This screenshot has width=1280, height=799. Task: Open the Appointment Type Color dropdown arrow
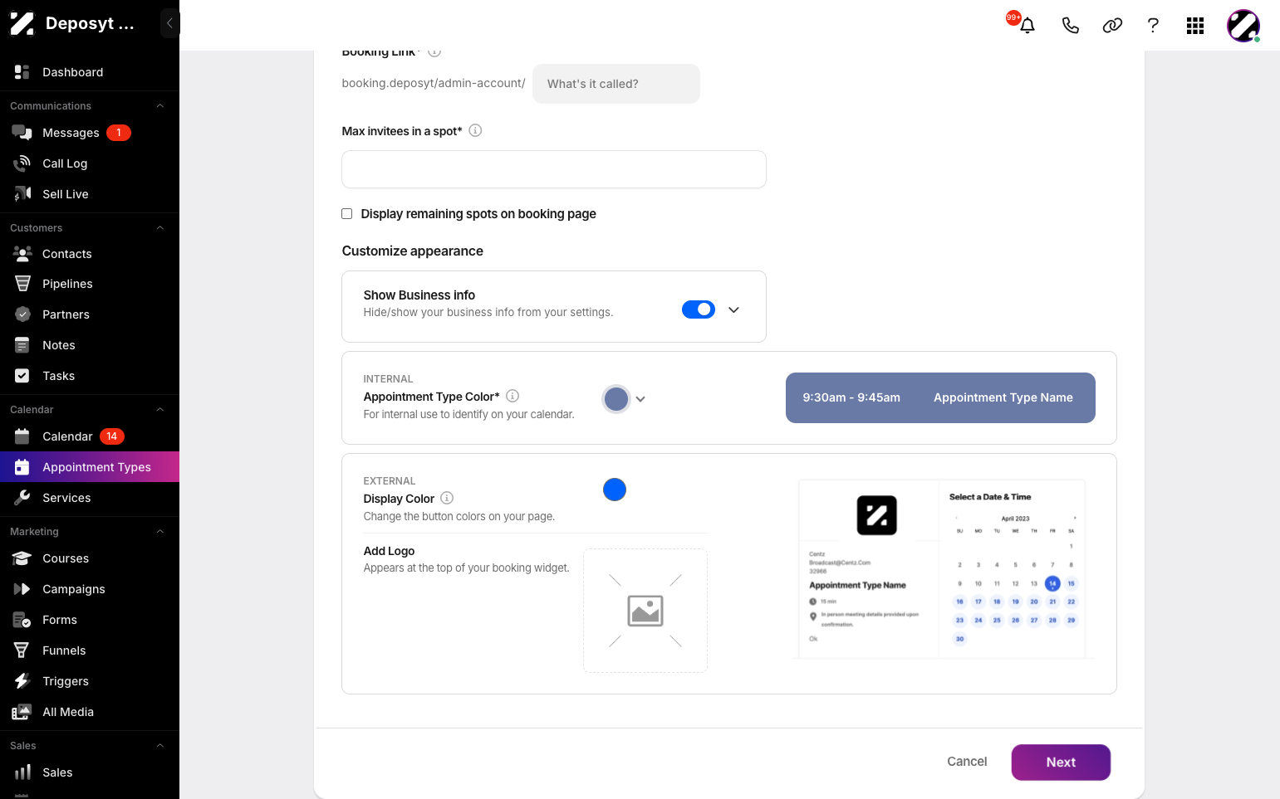click(x=640, y=399)
